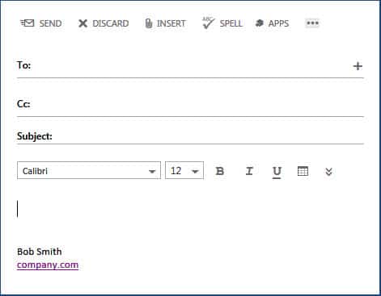Open the Apps puzzle piece icon
The image size is (381, 296).
pos(260,23)
